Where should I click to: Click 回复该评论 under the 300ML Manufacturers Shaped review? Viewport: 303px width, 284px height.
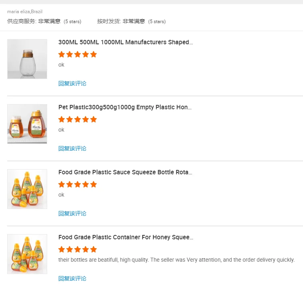tap(72, 83)
